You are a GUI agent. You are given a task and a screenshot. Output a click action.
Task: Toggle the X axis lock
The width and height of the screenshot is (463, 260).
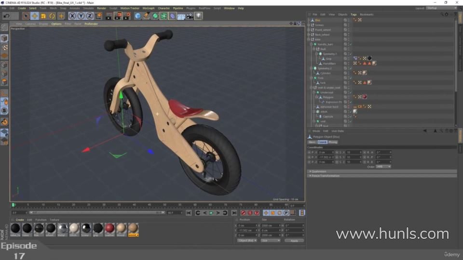click(x=72, y=16)
